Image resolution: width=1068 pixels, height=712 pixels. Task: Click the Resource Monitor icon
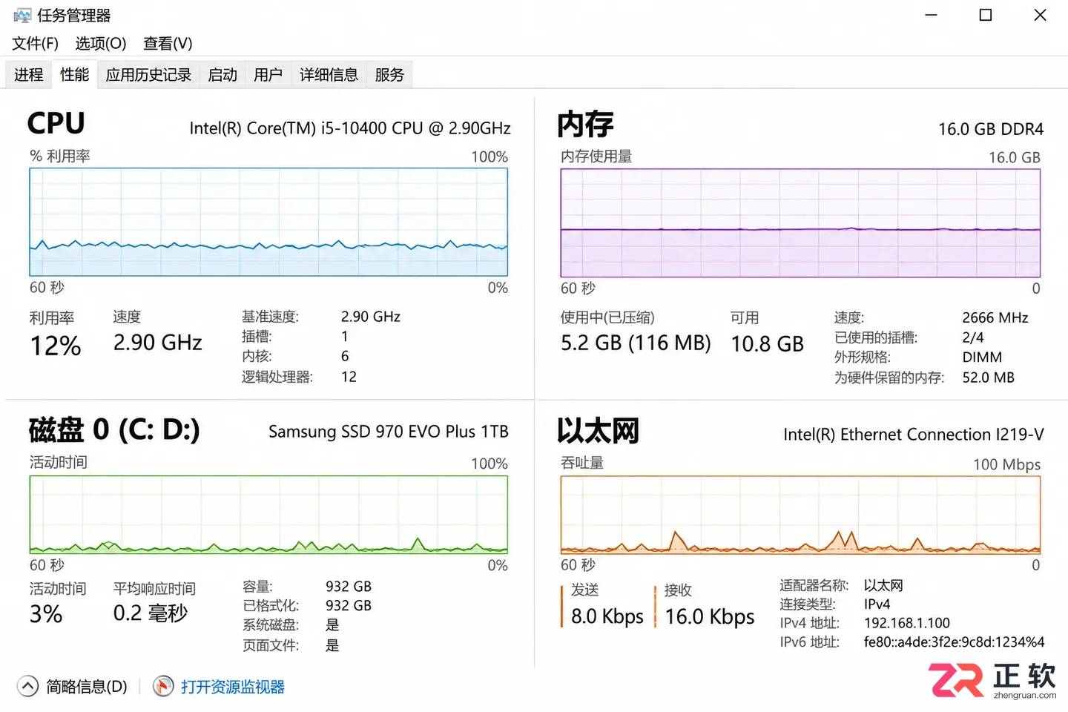(163, 686)
